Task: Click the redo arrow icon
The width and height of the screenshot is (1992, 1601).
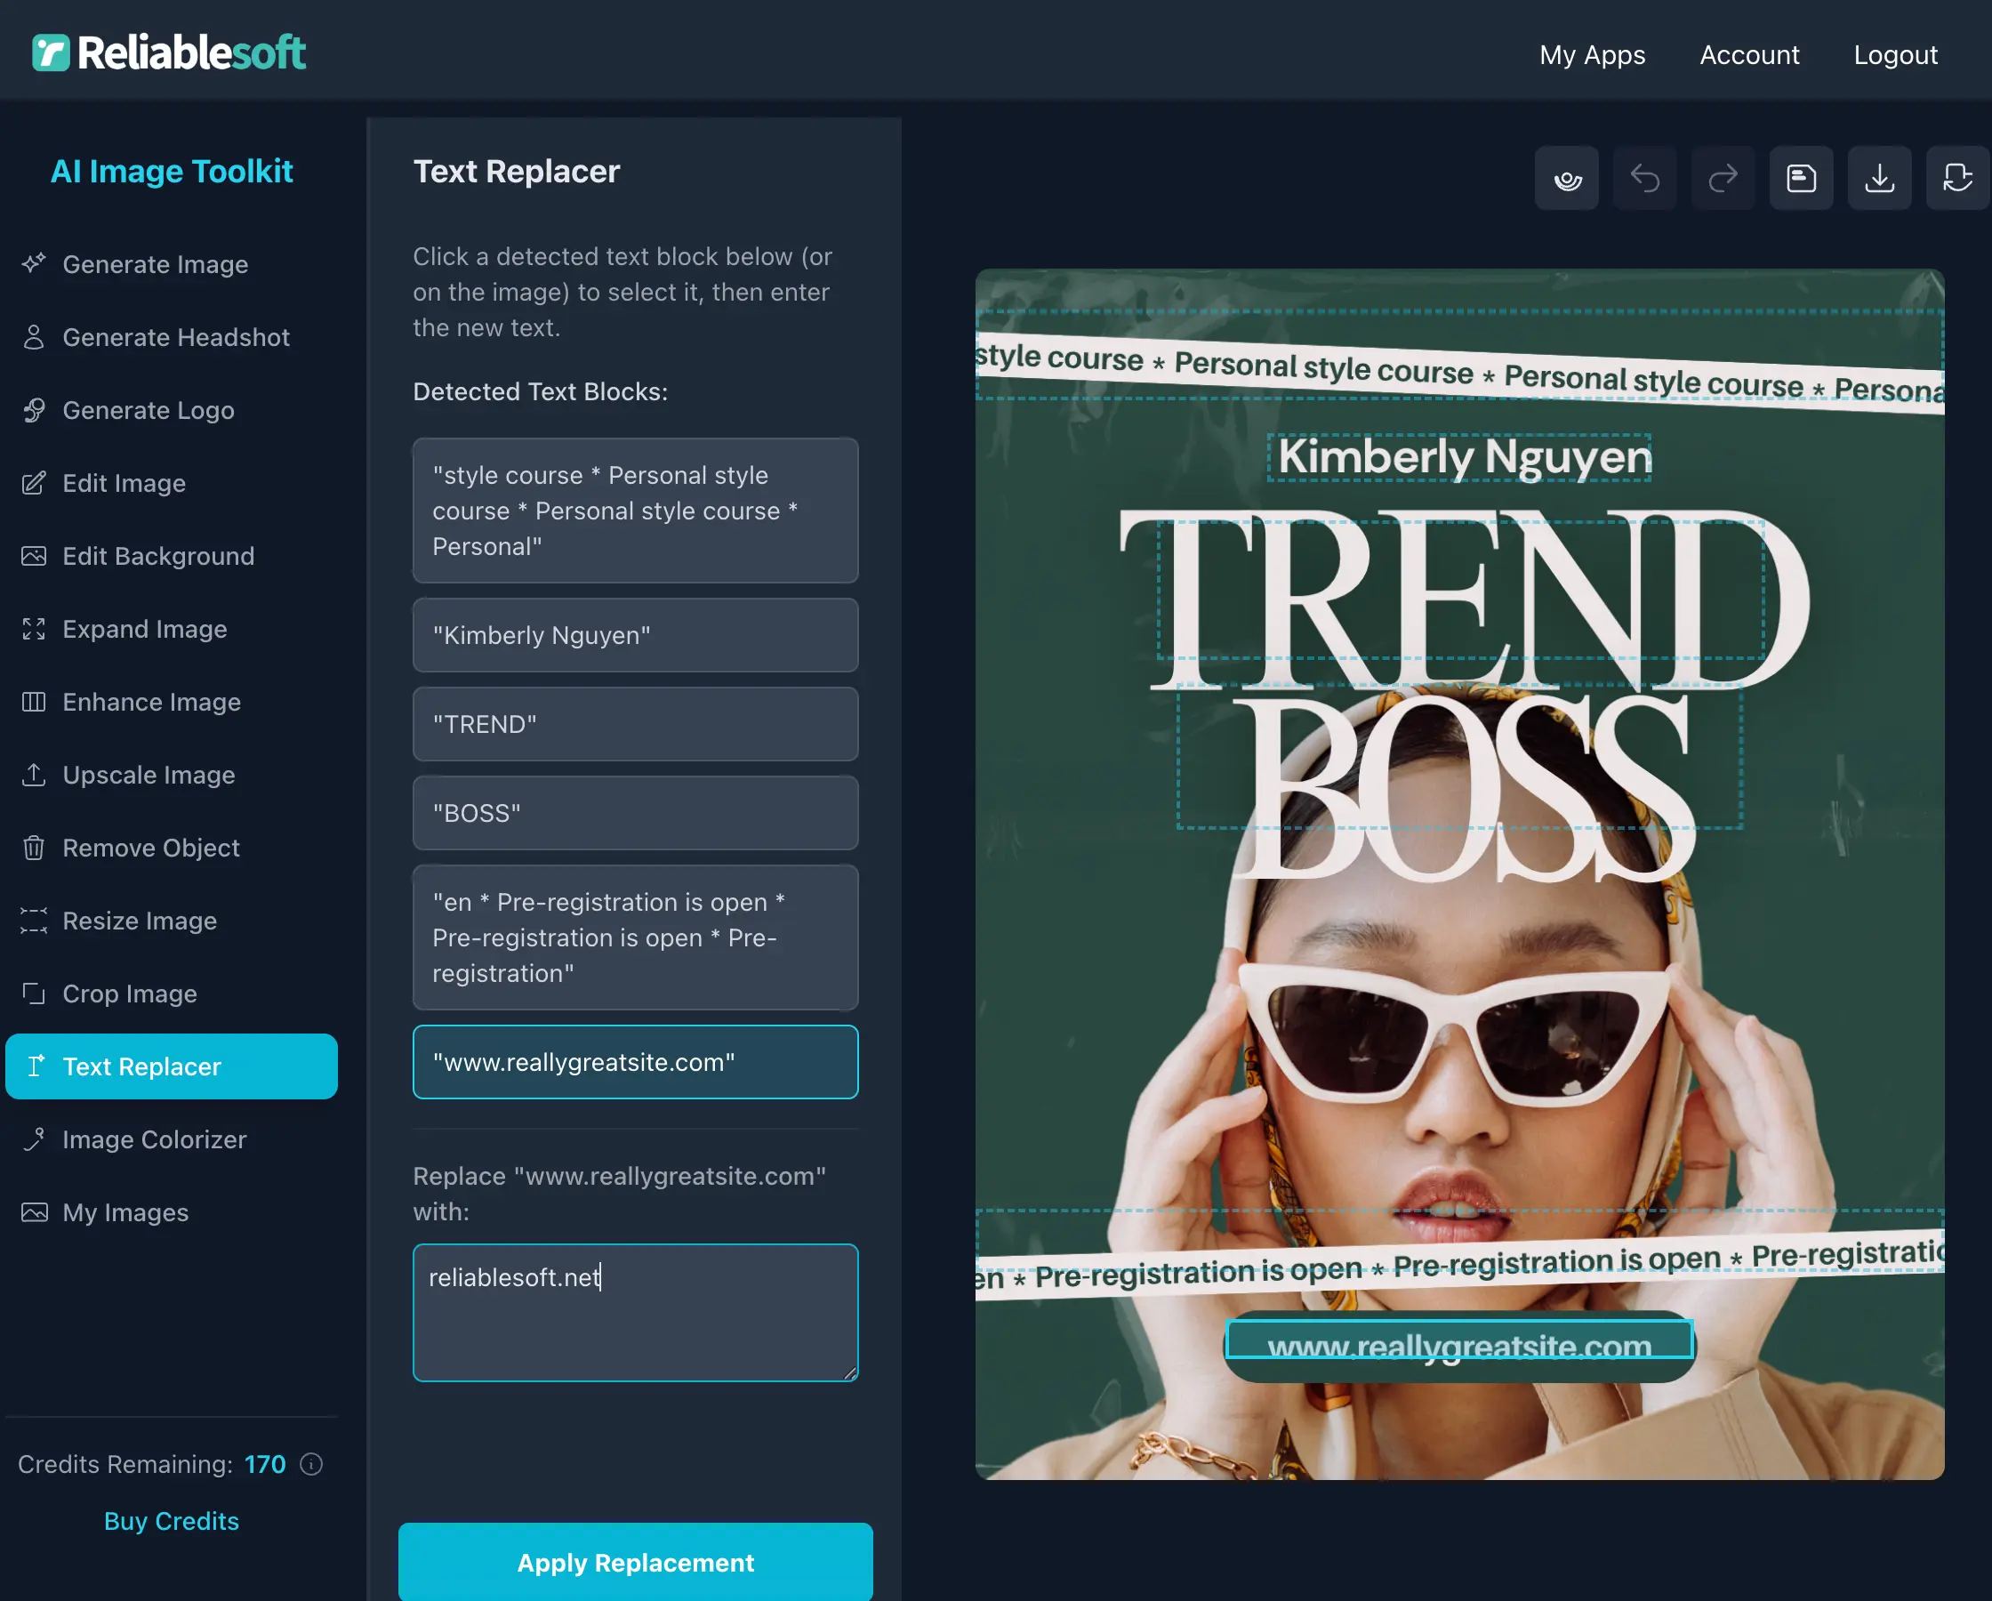Action: (x=1723, y=178)
